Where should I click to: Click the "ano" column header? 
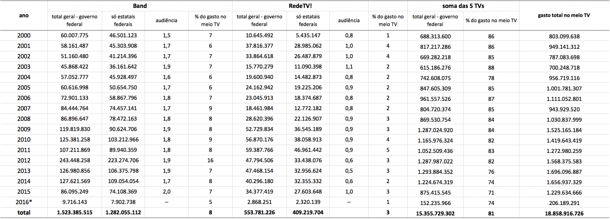[24, 15]
